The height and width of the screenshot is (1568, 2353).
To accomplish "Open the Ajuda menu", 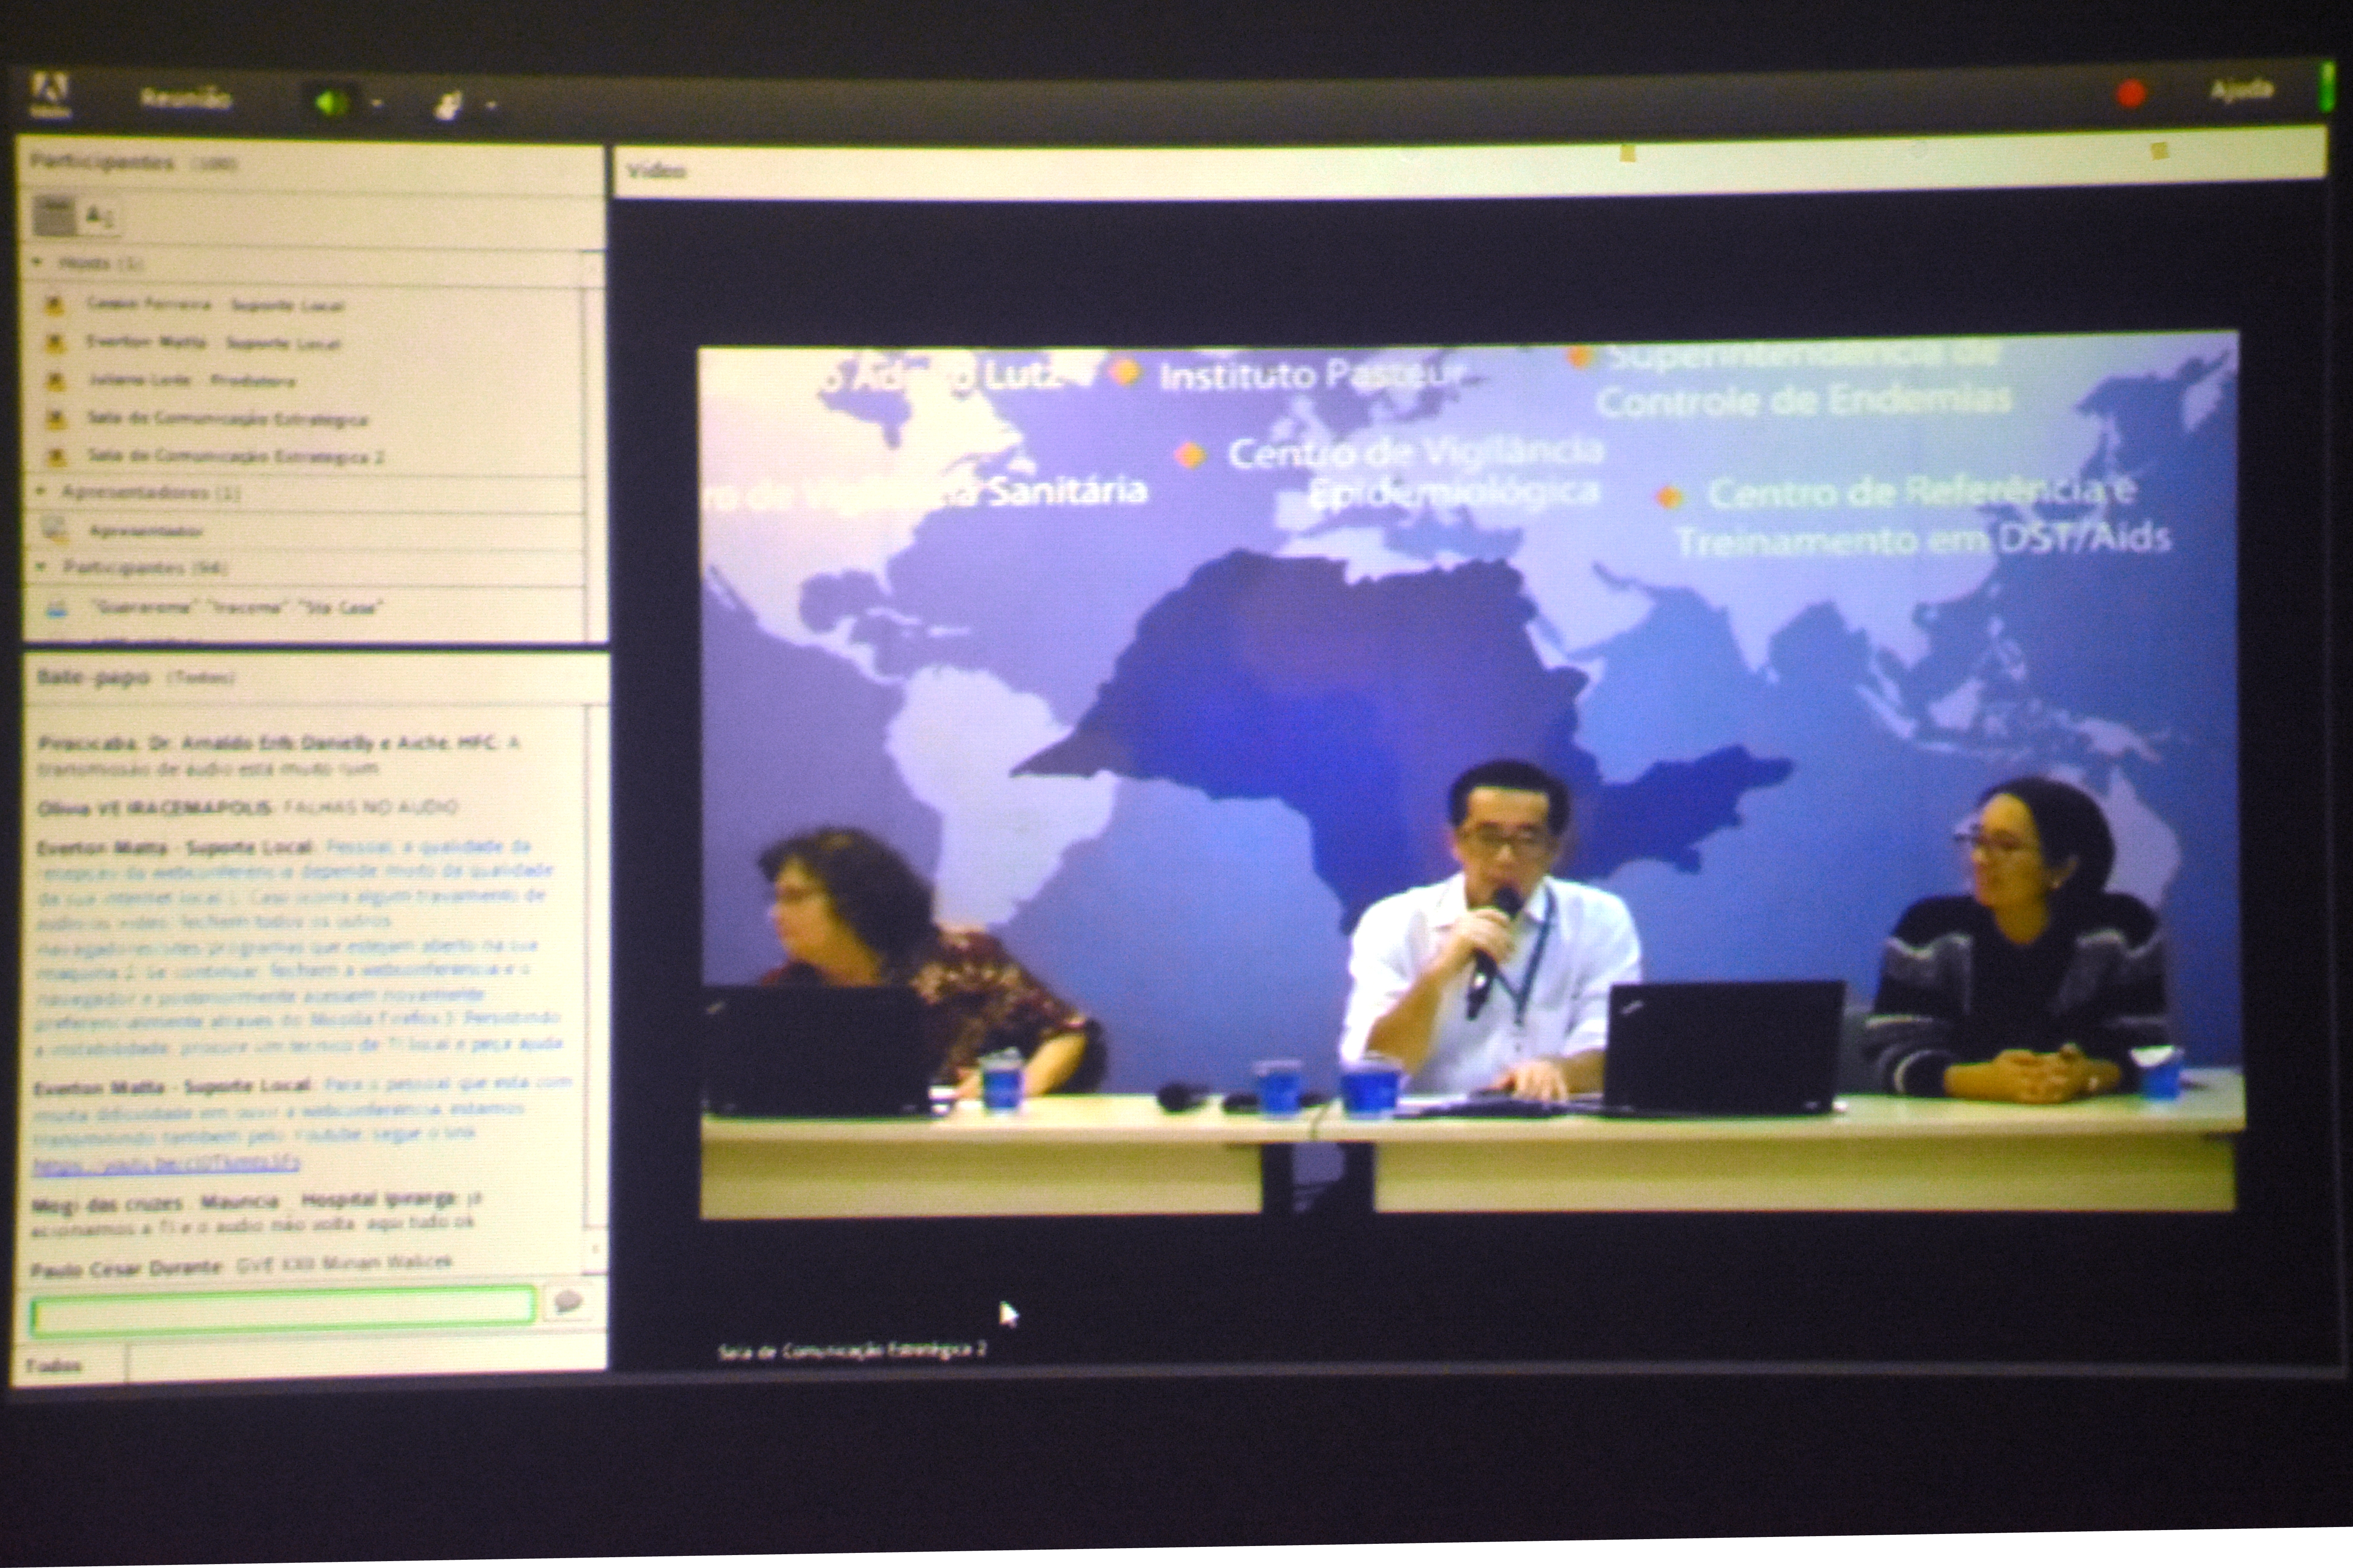I will (x=2241, y=91).
